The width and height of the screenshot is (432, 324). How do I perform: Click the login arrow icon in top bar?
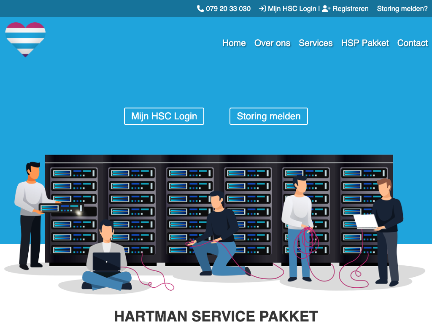click(262, 8)
